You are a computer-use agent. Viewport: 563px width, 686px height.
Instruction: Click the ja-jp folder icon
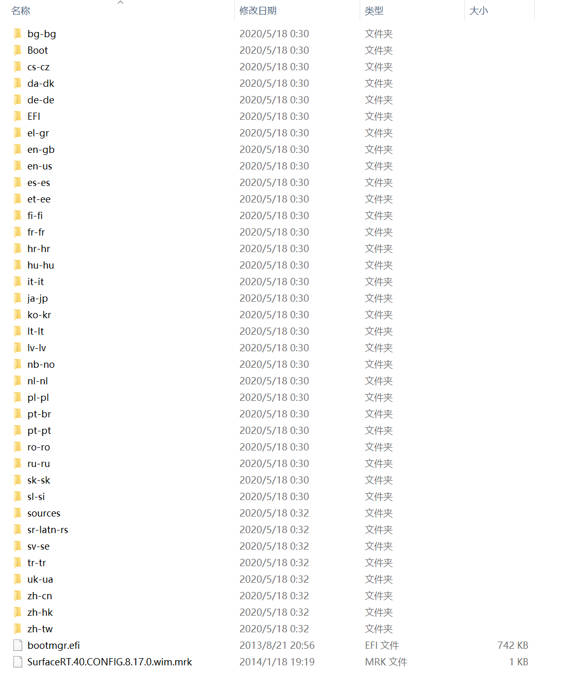coord(18,298)
